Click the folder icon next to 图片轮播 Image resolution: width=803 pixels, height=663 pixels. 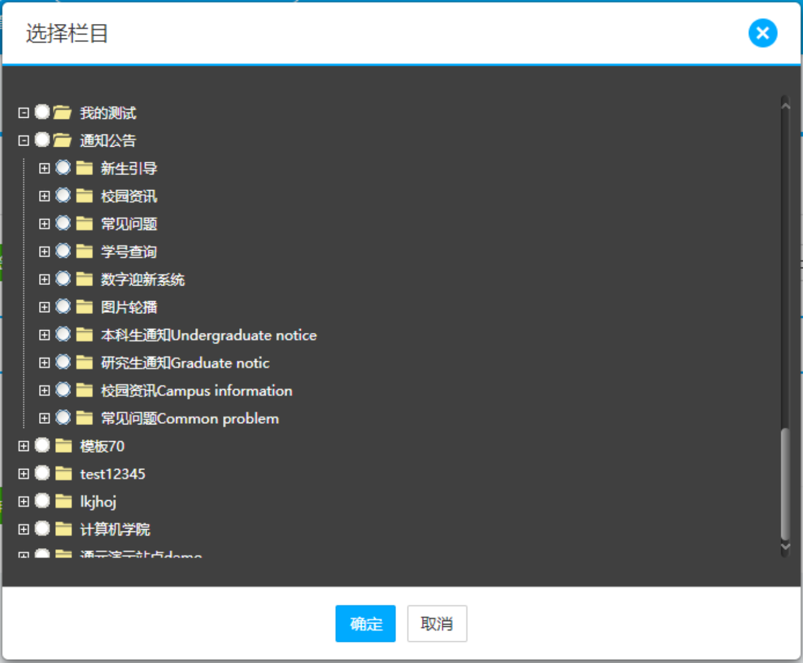click(x=84, y=307)
